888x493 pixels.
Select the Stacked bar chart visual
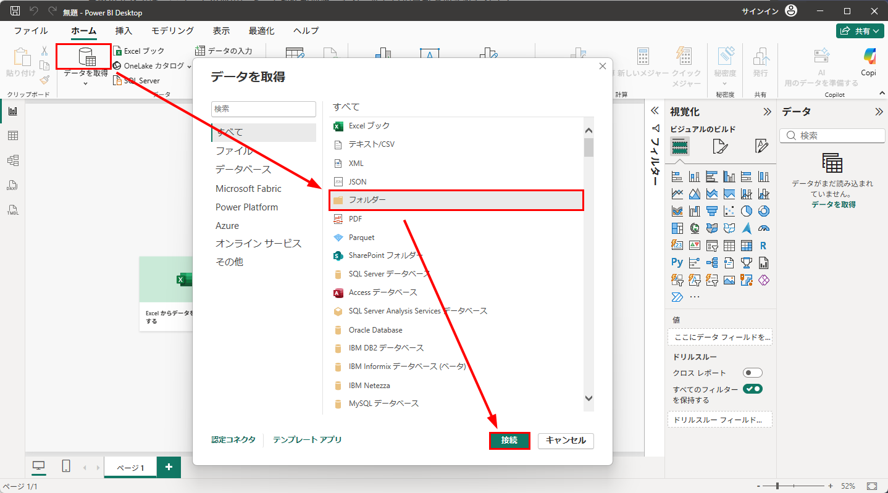tap(677, 176)
